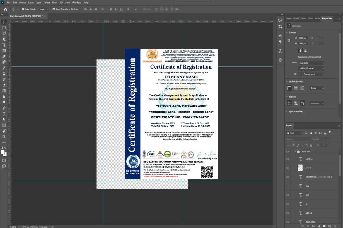Click the delete layer trash icon
The width and height of the screenshot is (343, 228).
[x=335, y=226]
